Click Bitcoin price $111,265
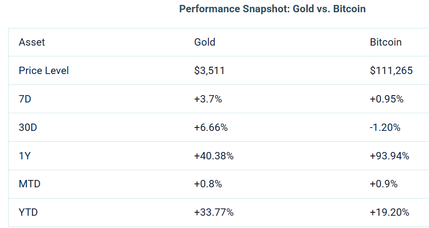This screenshot has height=228, width=429. coord(391,71)
